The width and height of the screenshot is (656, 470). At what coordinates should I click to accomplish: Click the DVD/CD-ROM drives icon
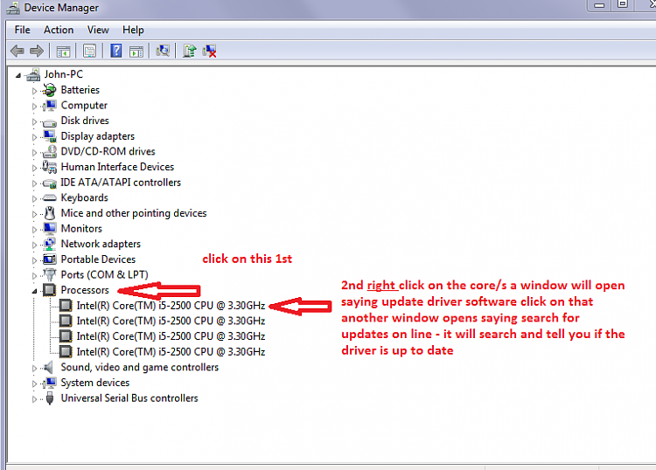(x=49, y=151)
